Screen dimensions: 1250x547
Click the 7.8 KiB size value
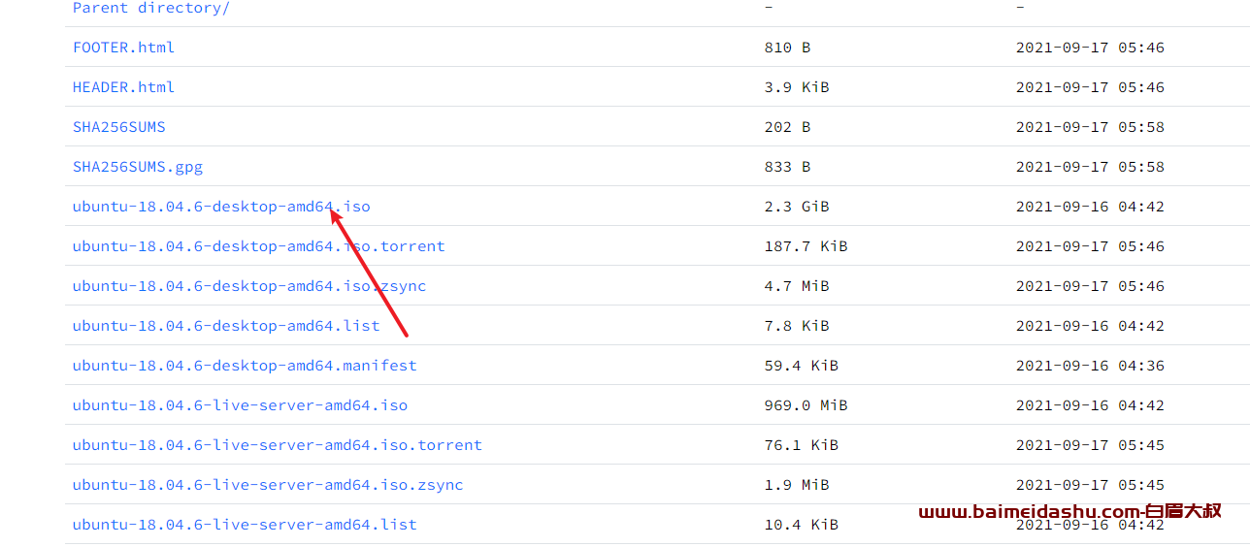797,326
